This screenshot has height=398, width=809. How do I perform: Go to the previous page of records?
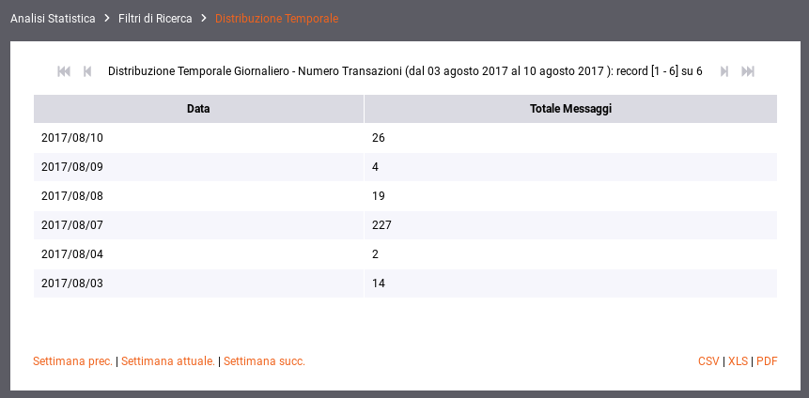[x=87, y=71]
